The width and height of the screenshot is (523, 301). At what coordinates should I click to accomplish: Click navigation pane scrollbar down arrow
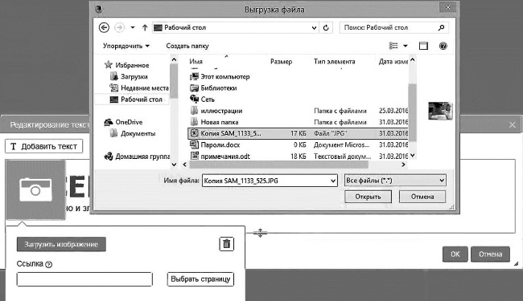click(x=174, y=165)
